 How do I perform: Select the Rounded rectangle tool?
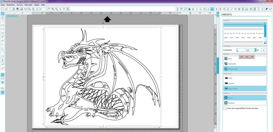coord(3,29)
